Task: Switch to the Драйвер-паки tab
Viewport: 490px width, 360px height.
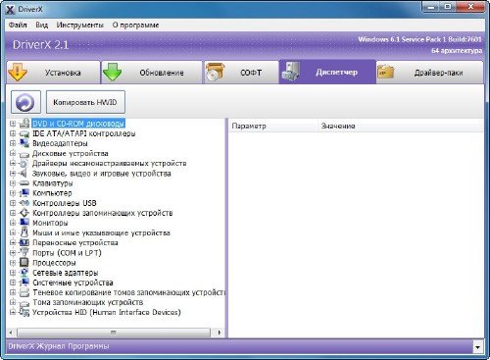Action: click(x=429, y=73)
